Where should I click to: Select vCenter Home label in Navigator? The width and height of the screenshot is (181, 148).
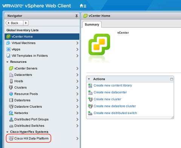[22, 36]
